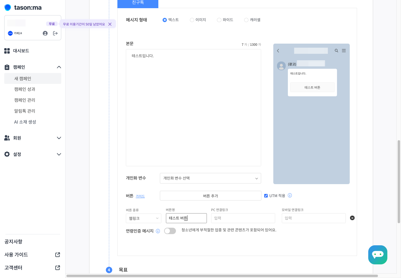
Task: Click in the 본문 message textarea
Action: click(194, 108)
